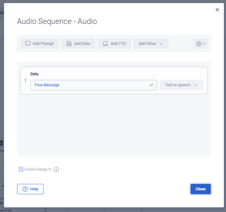Click the blue Close button
The width and height of the screenshot is (226, 212).
pyautogui.click(x=201, y=189)
